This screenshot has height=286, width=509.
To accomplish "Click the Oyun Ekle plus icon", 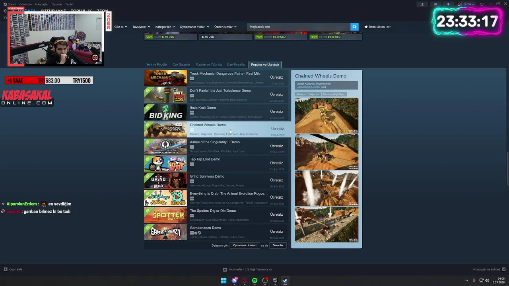I will tap(6, 269).
